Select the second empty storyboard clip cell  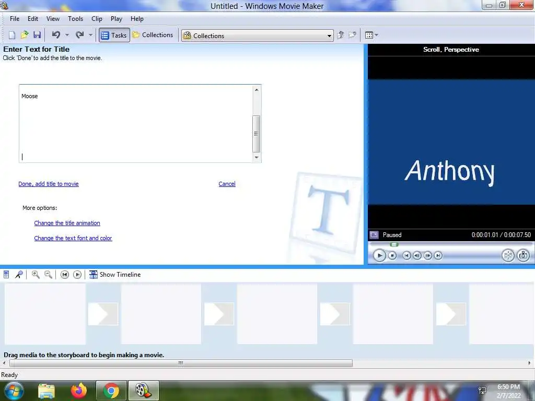(x=161, y=314)
